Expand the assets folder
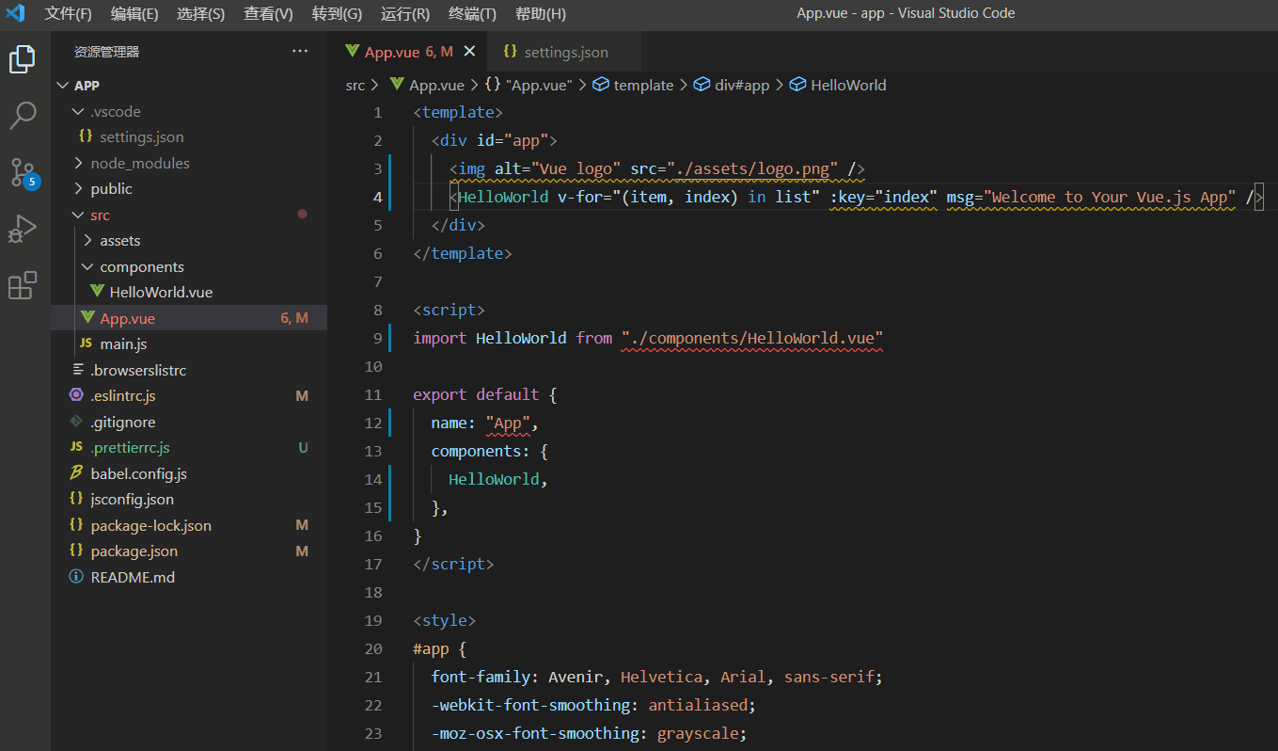 pos(87,240)
